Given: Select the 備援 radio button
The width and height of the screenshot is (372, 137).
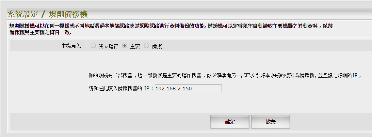Looking at the screenshot, I should 146,46.
